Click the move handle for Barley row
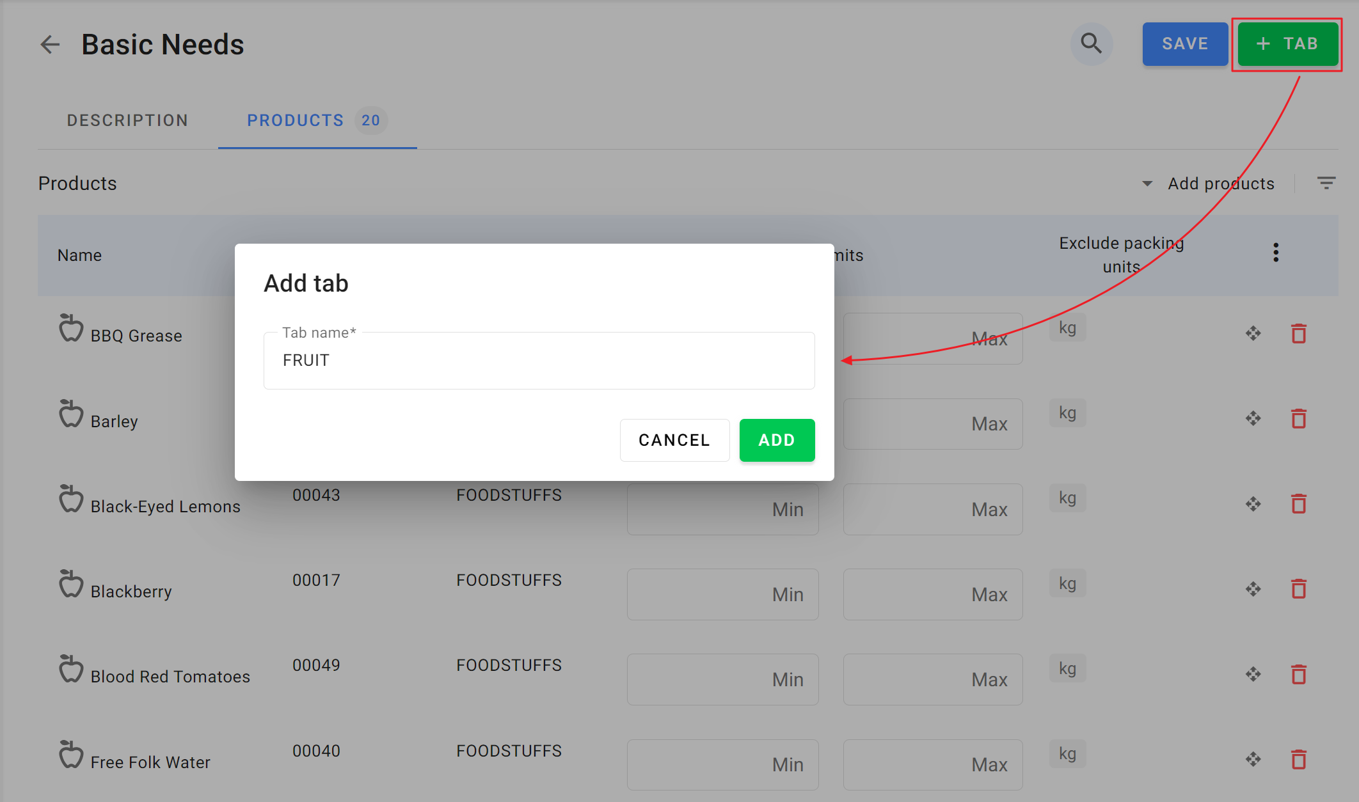The image size is (1359, 802). [x=1253, y=419]
